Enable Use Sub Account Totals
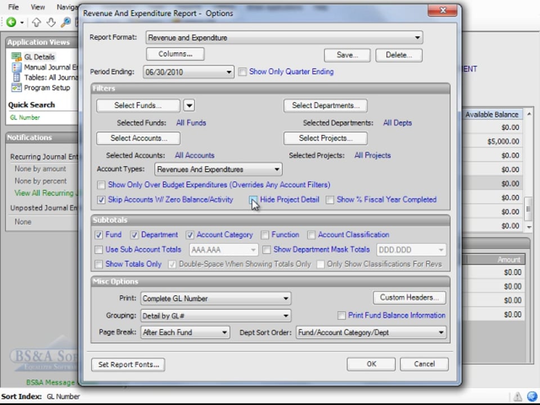The image size is (540, 405). tap(98, 250)
